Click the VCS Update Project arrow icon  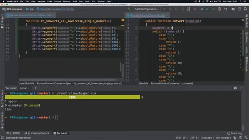pyautogui.click(x=207, y=9)
